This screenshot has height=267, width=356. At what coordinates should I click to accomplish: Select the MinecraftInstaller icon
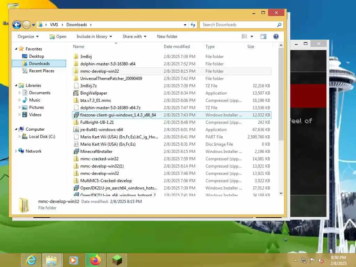coord(76,152)
